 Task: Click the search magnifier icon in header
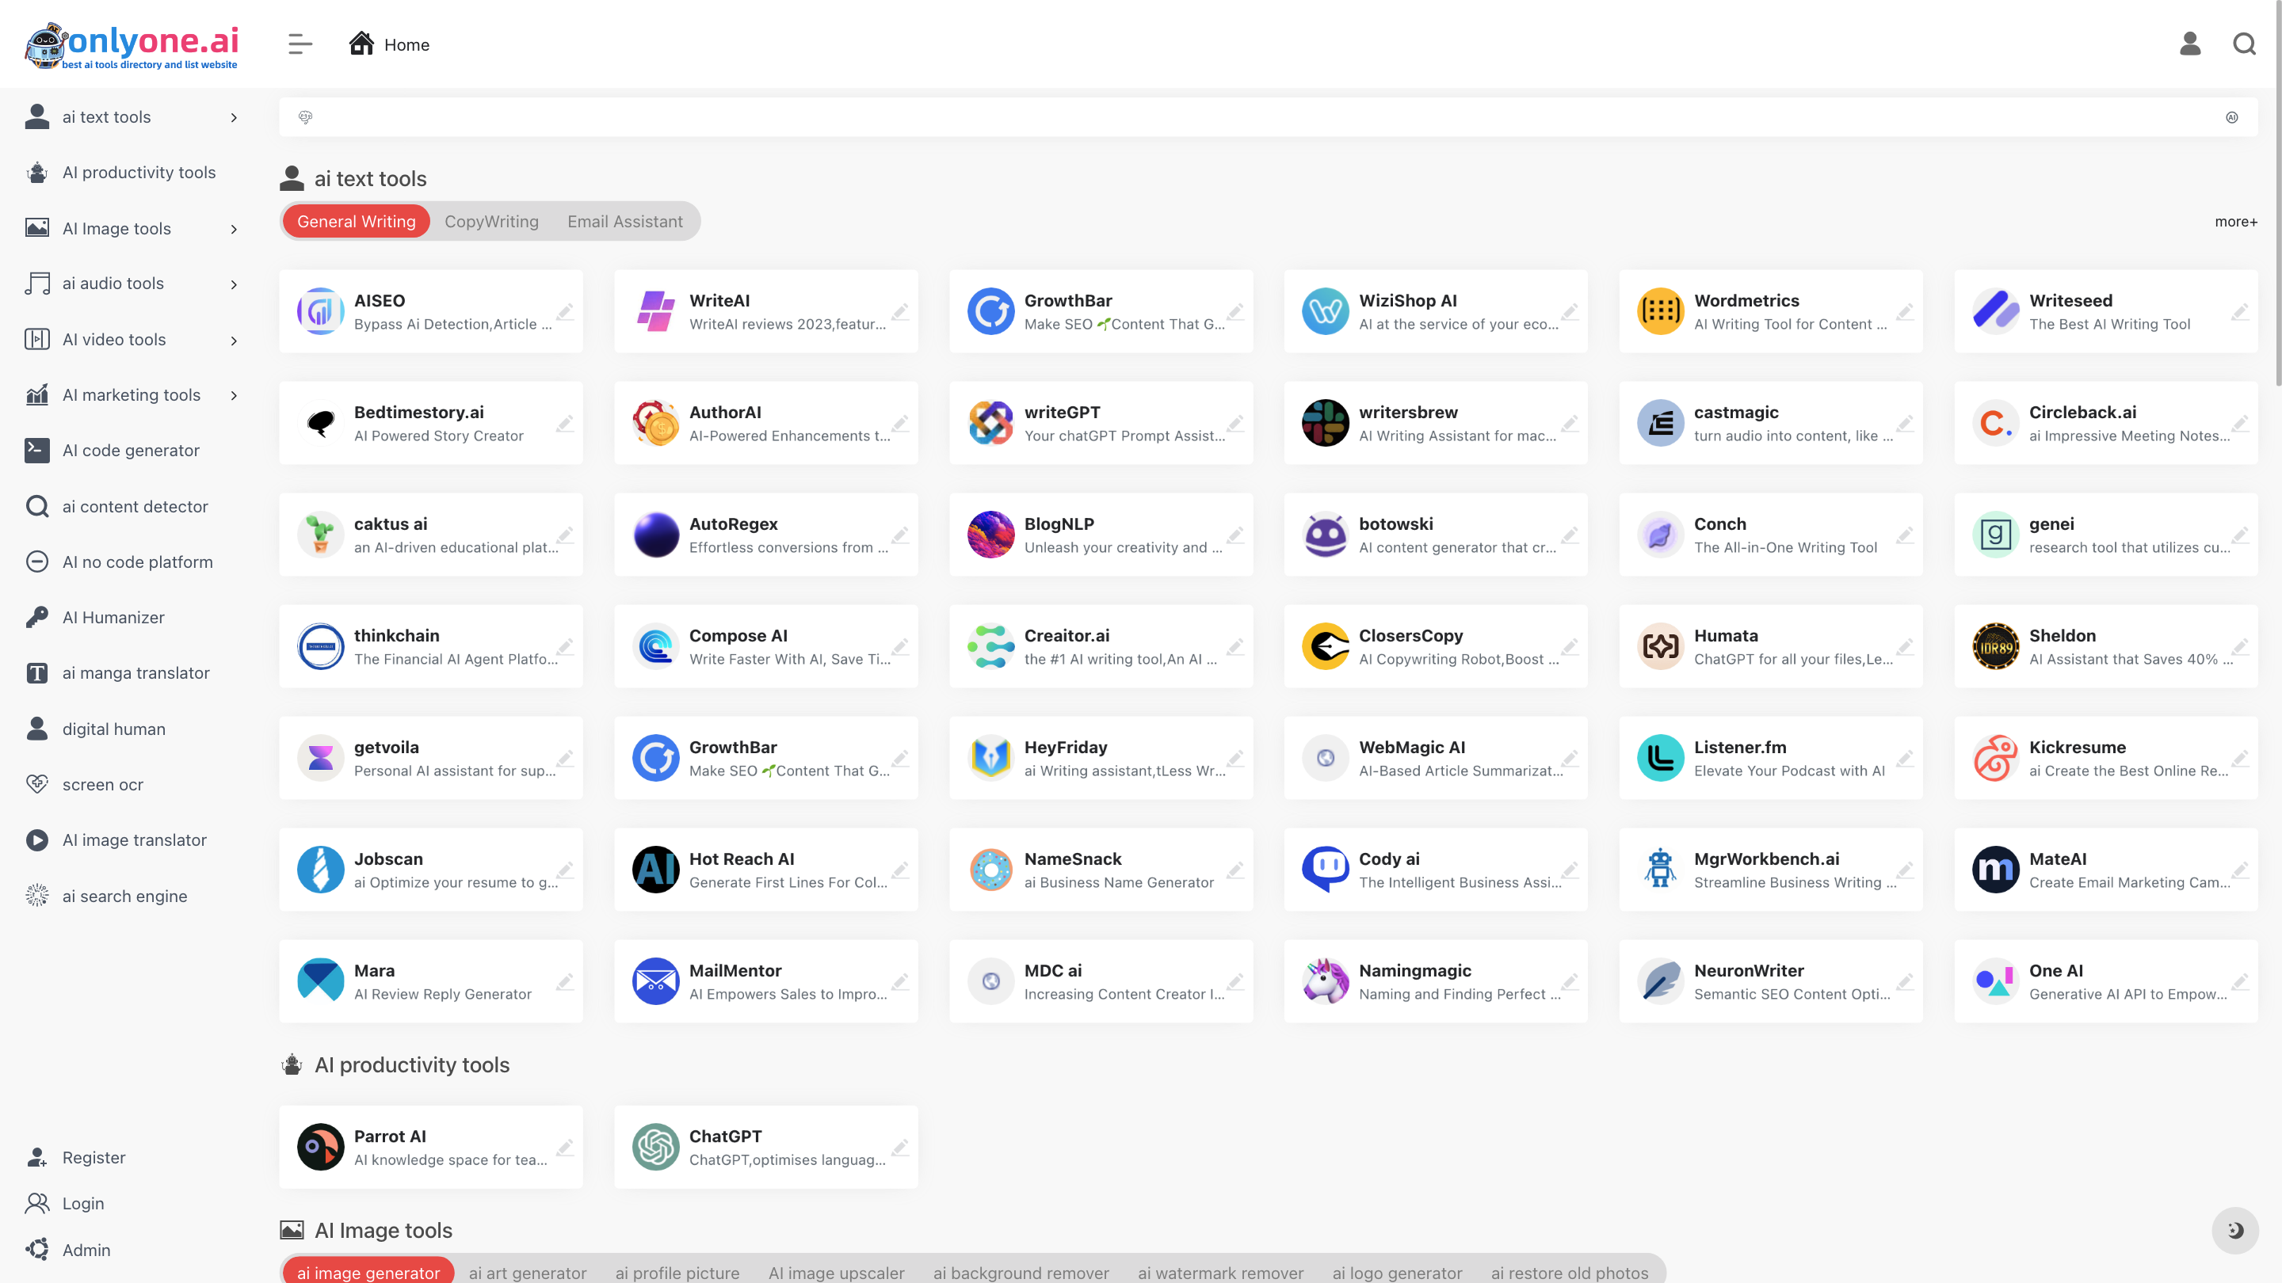click(x=2244, y=44)
